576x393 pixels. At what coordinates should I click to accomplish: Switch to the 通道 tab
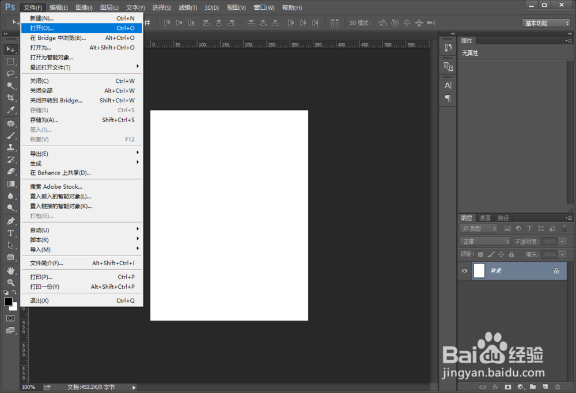click(x=484, y=218)
